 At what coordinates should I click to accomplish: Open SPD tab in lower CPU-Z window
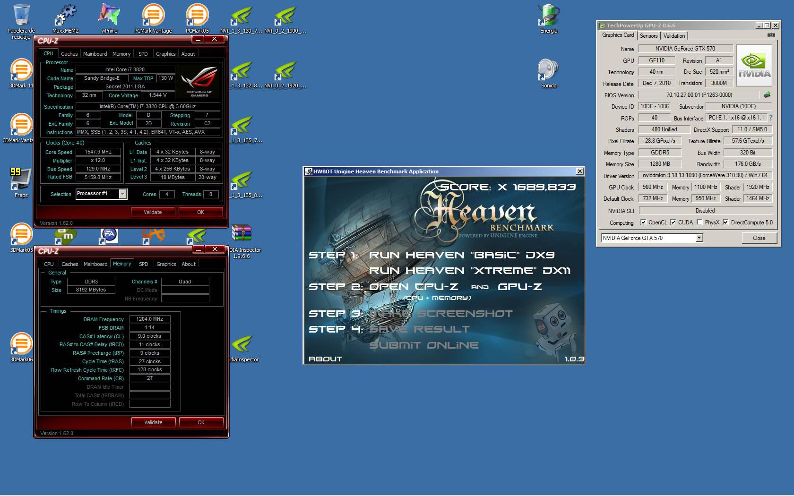tap(144, 264)
